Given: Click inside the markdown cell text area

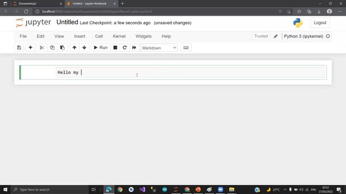Looking at the screenshot, I should [x=190, y=72].
